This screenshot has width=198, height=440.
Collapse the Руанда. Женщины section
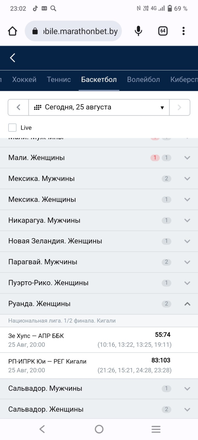click(99, 304)
